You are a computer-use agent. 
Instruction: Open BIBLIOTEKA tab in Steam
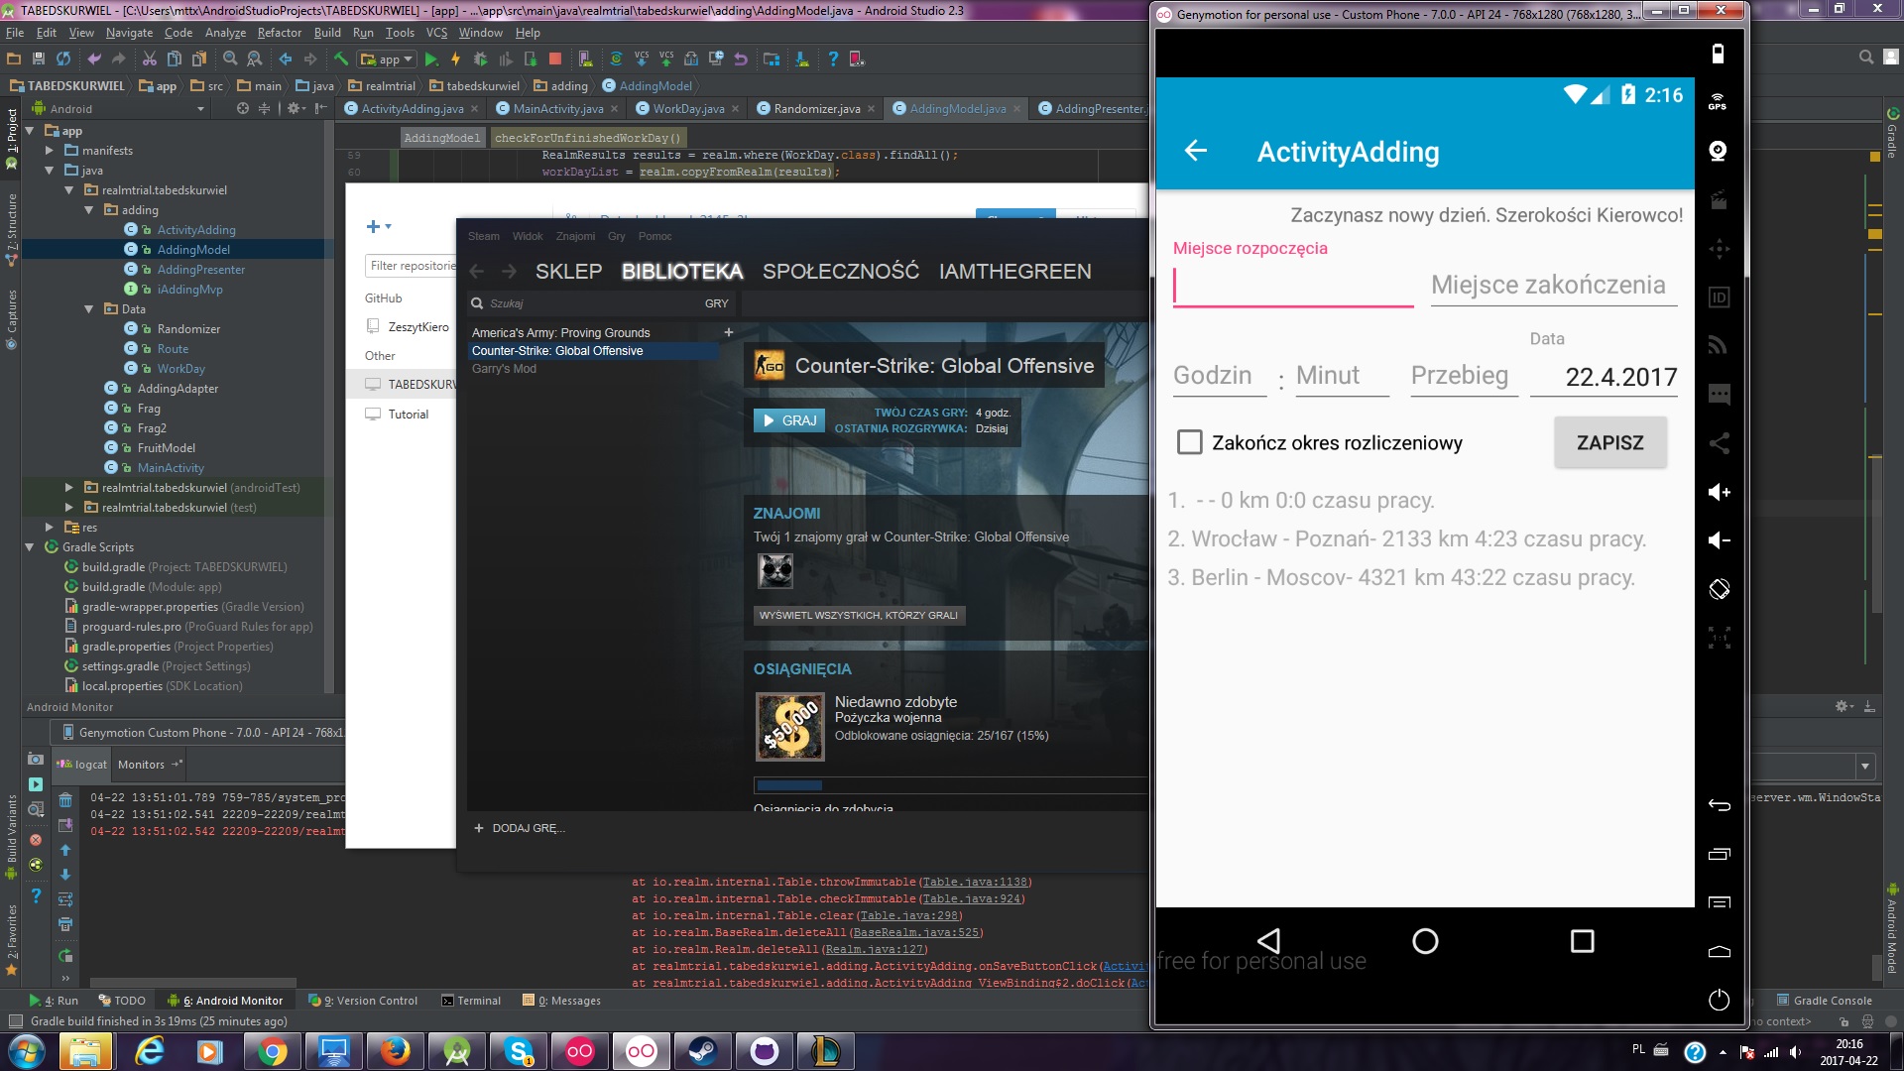682,272
